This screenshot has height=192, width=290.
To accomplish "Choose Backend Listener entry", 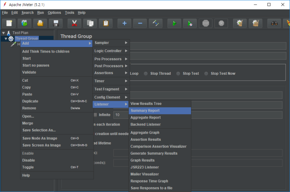I will point(160,124).
